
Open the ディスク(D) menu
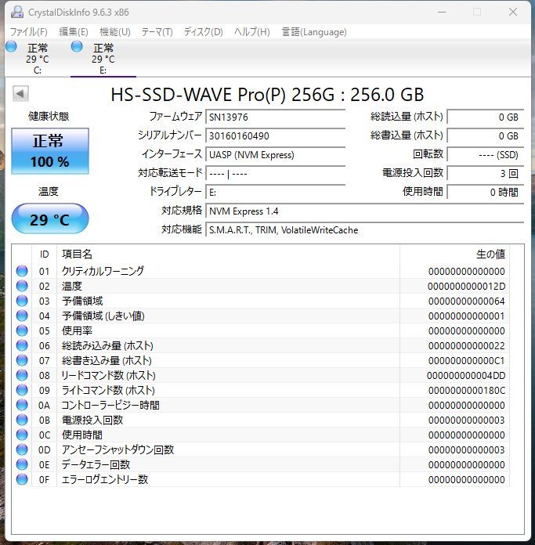coord(203,32)
